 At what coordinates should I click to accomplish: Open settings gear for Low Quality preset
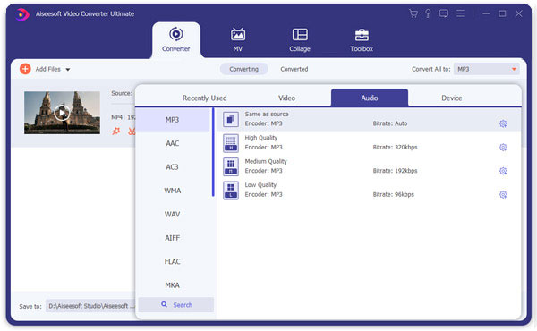tap(503, 195)
